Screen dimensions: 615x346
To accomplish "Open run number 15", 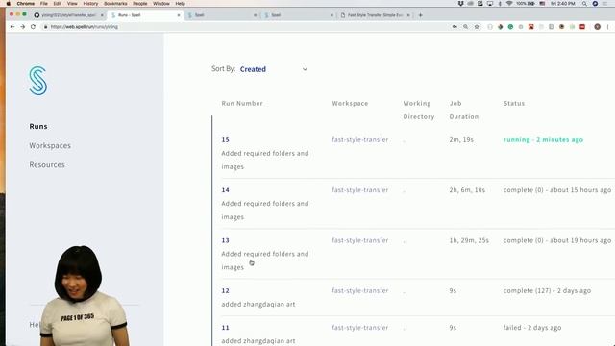I will [225, 139].
